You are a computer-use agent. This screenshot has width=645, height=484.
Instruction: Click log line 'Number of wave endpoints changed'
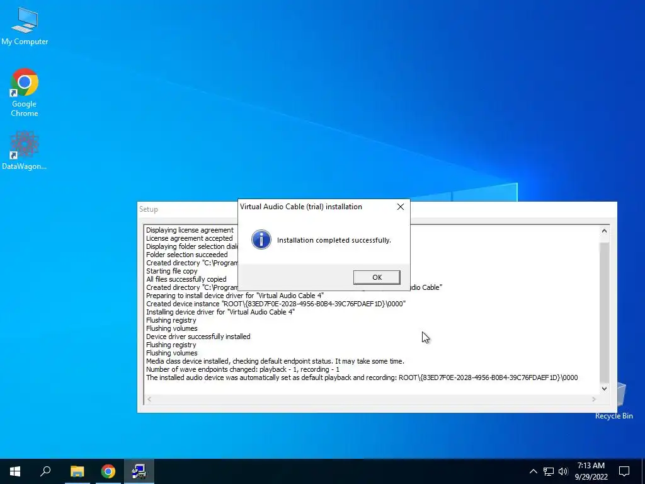click(243, 369)
